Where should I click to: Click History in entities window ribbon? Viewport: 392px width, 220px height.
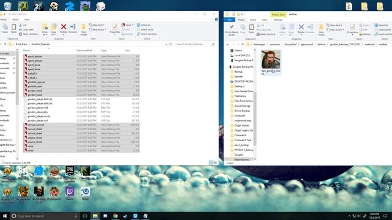point(365,34)
